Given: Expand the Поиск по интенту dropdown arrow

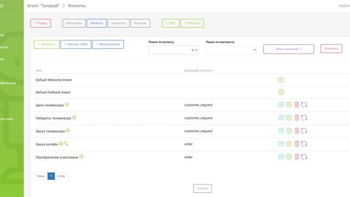Looking at the screenshot, I should (x=196, y=50).
